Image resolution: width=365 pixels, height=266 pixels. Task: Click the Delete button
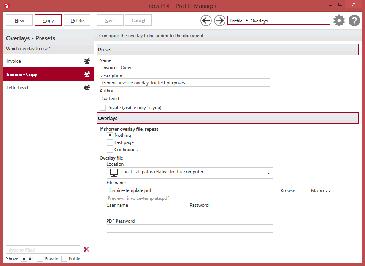click(x=77, y=20)
